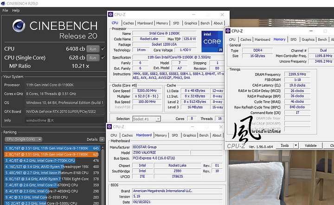This screenshot has height=205, width=334.
Task: Switch to Caches tab in Mainboard CPU-Z window
Action: [x=127, y=135]
